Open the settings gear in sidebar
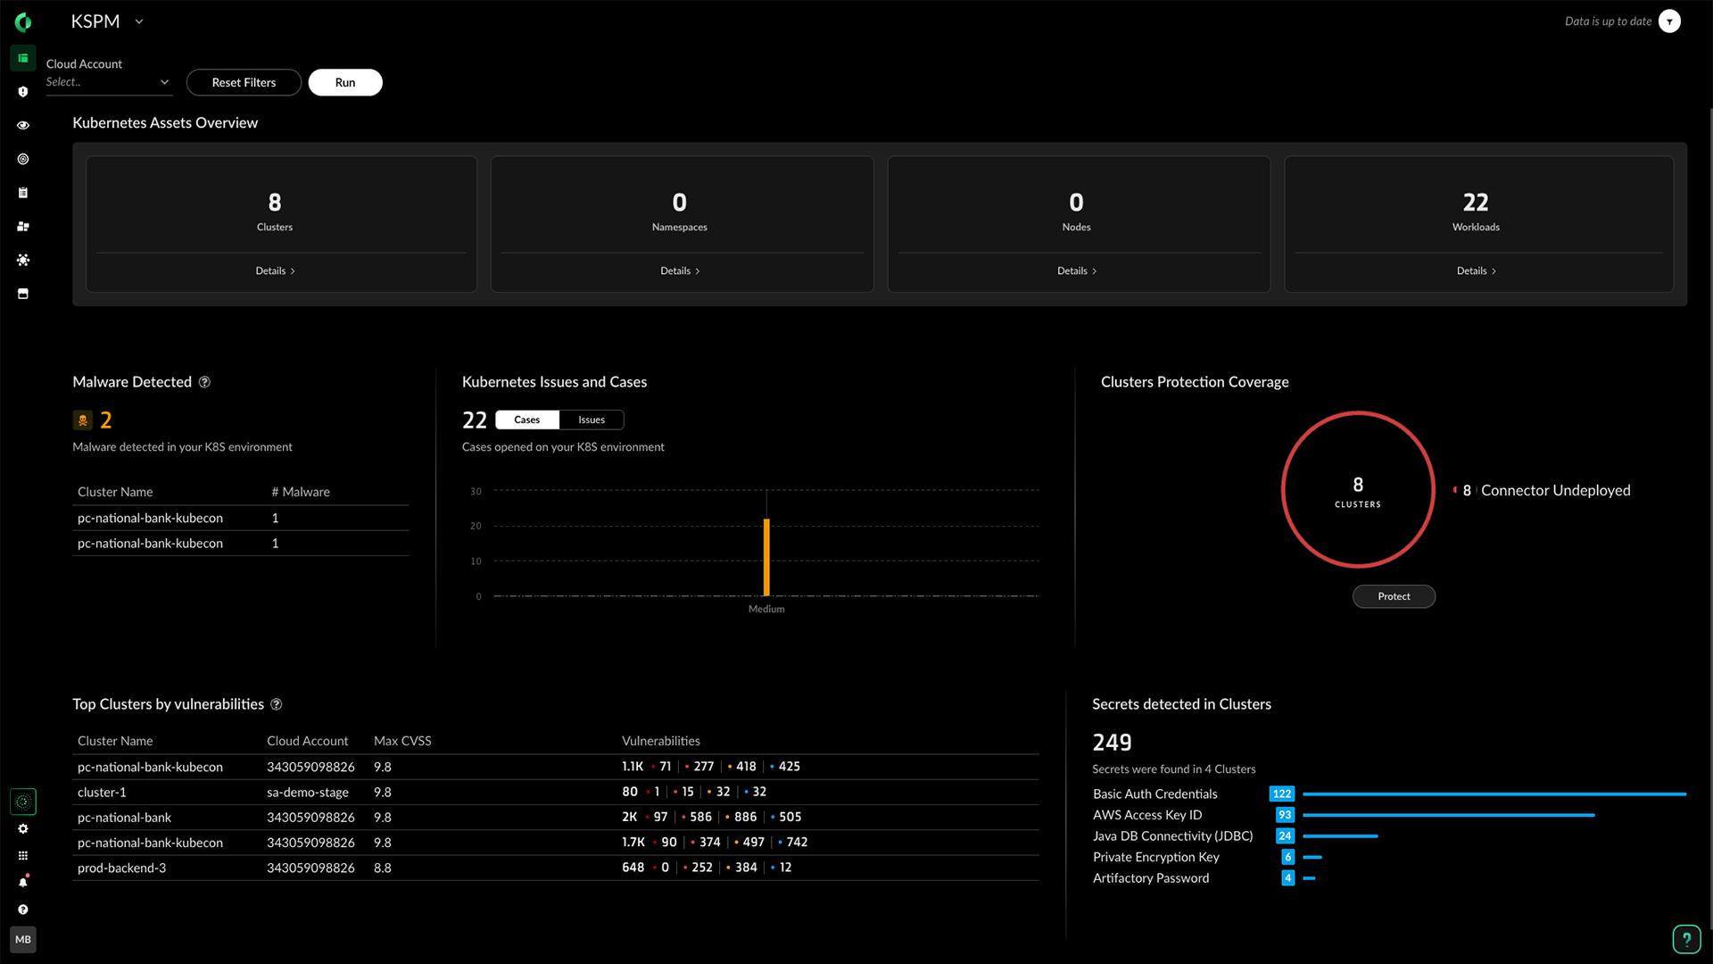The height and width of the screenshot is (964, 1713). [x=23, y=829]
